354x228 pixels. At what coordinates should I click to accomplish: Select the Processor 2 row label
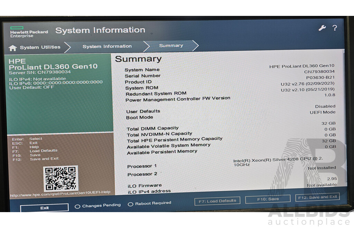[142, 174]
